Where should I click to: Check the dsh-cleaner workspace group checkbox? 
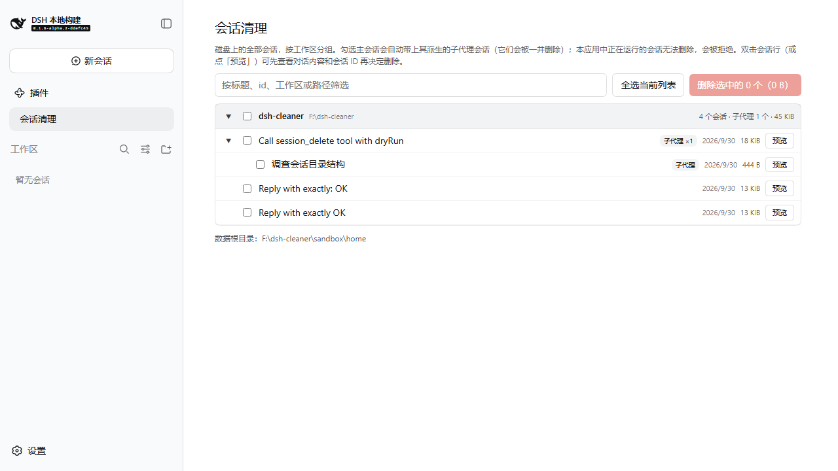[247, 116]
